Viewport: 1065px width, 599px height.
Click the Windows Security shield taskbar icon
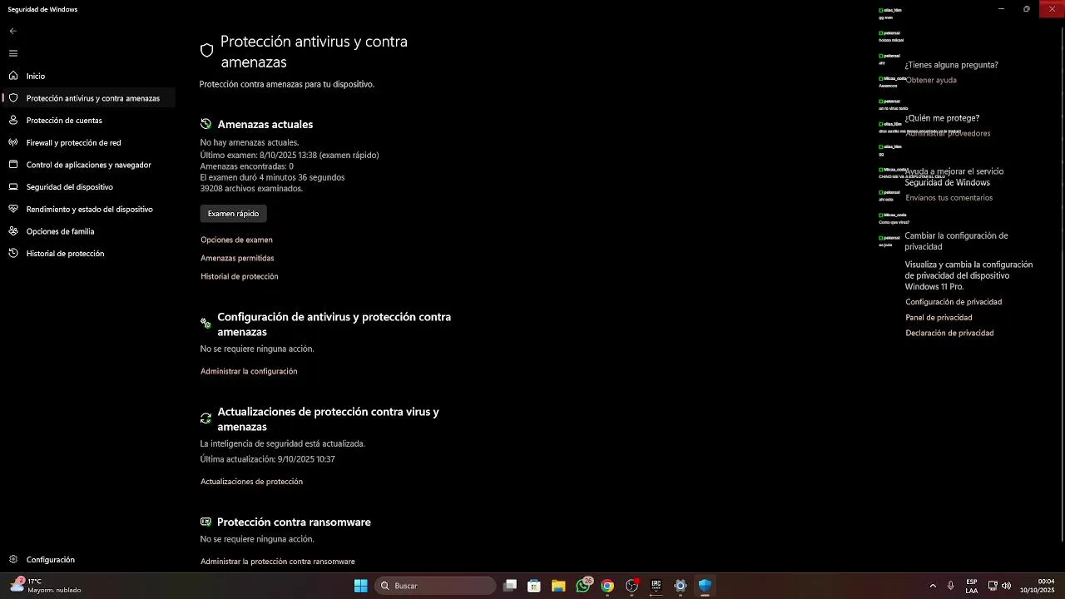point(705,586)
